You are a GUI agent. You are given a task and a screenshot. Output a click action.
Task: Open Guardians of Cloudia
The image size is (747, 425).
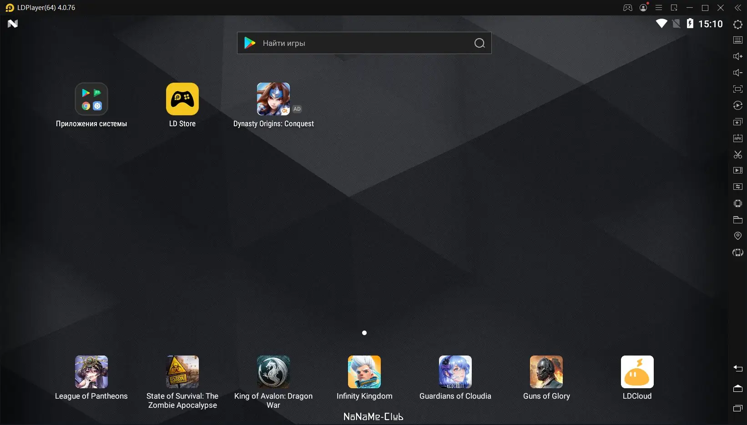tap(455, 372)
